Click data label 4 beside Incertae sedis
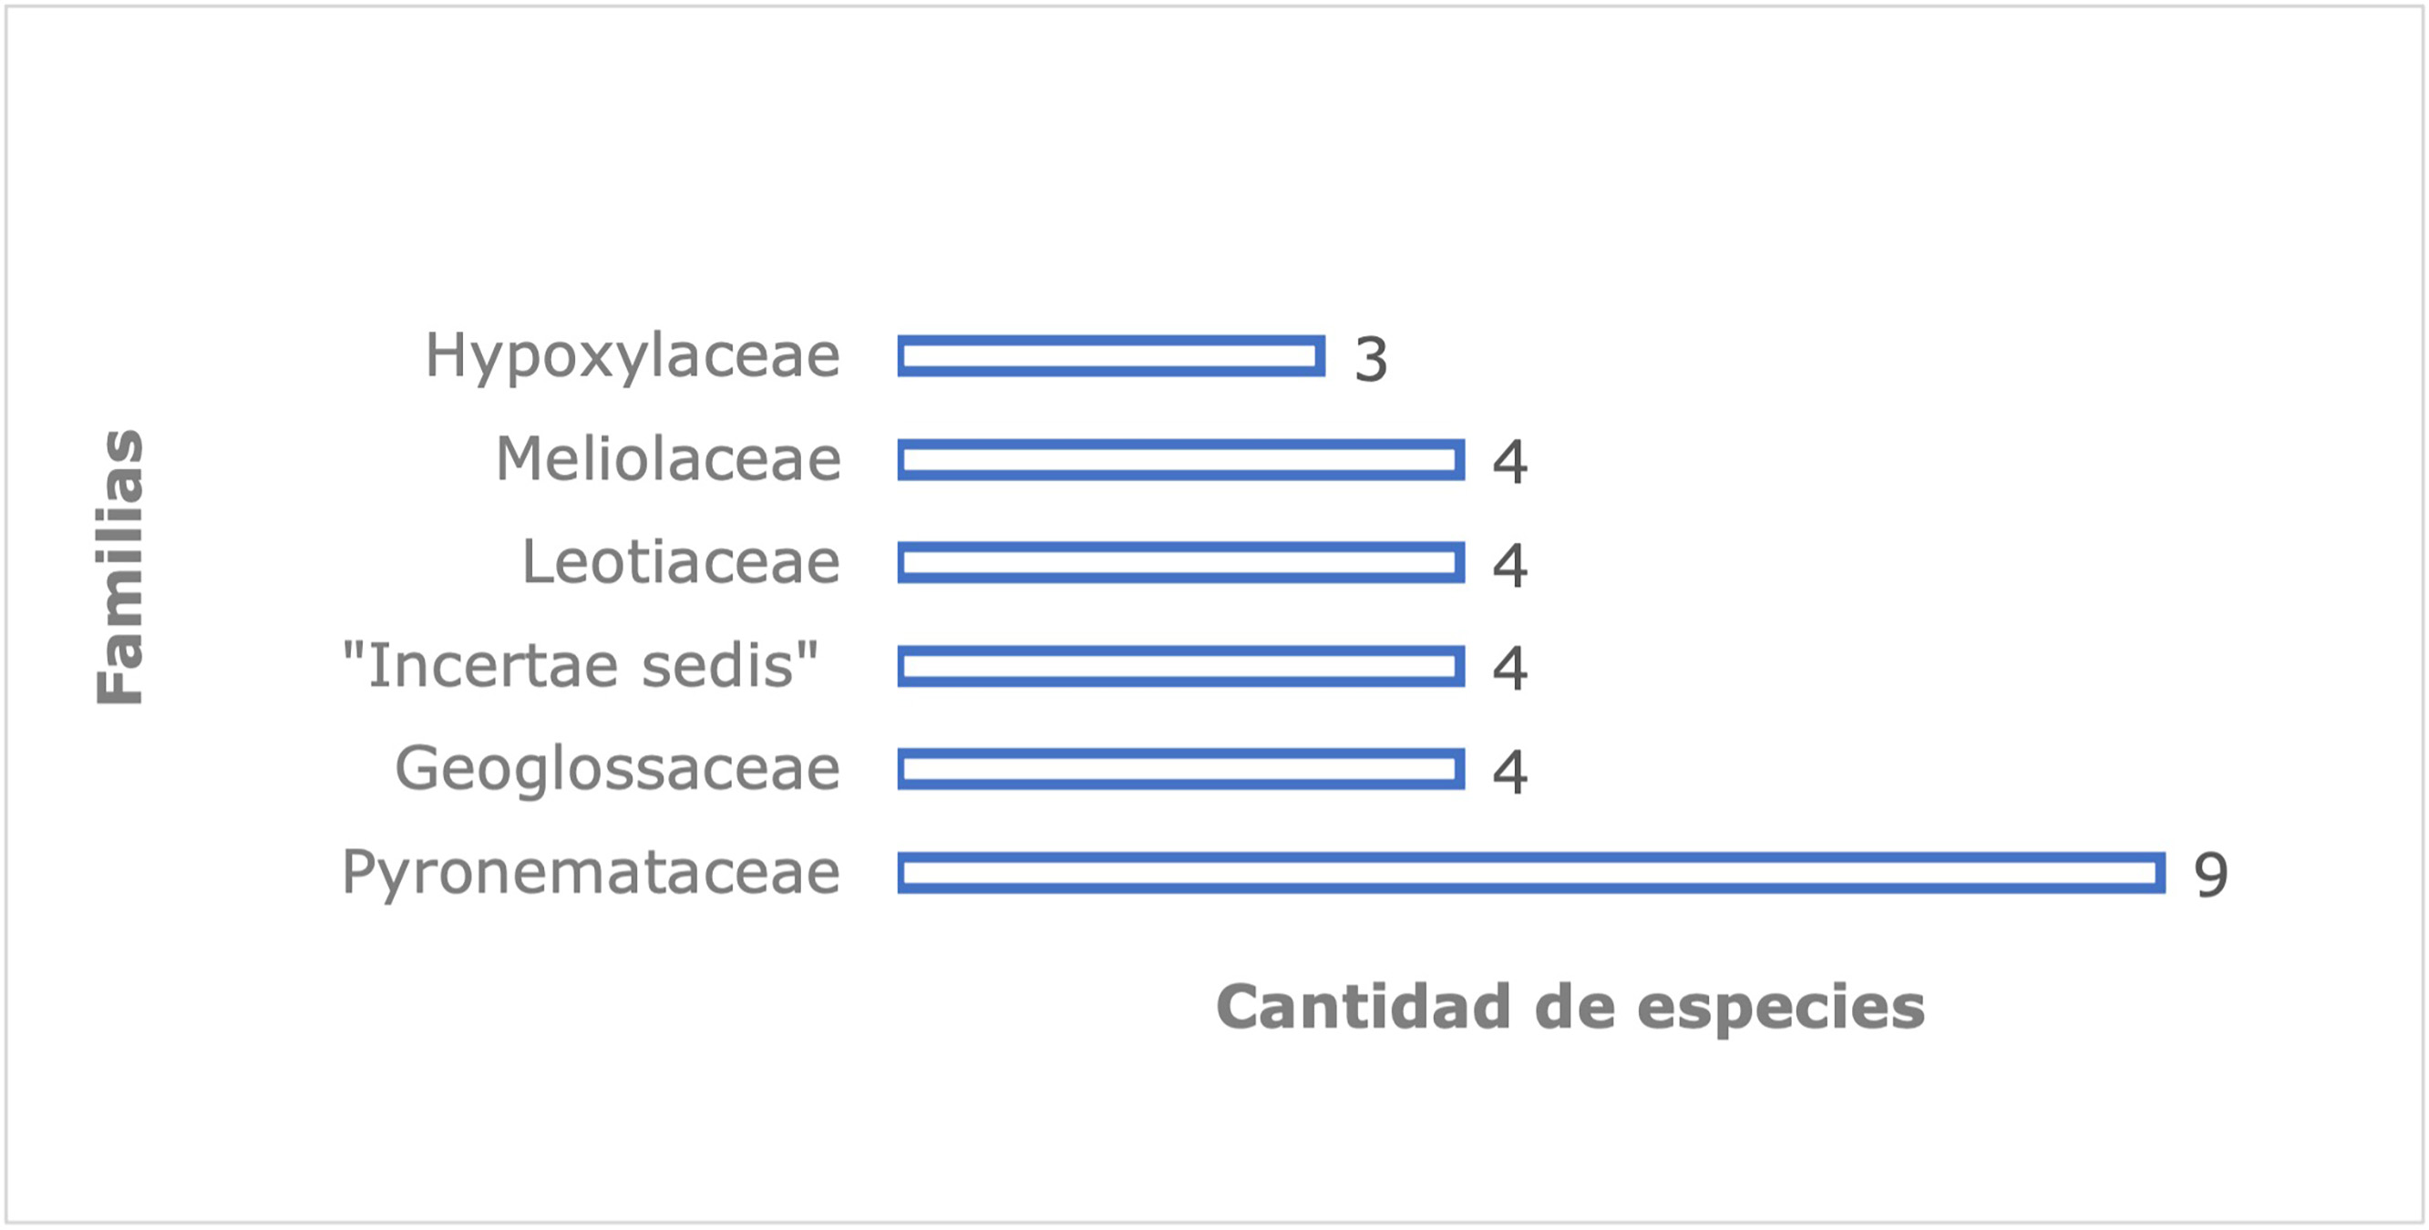 (x=1510, y=669)
